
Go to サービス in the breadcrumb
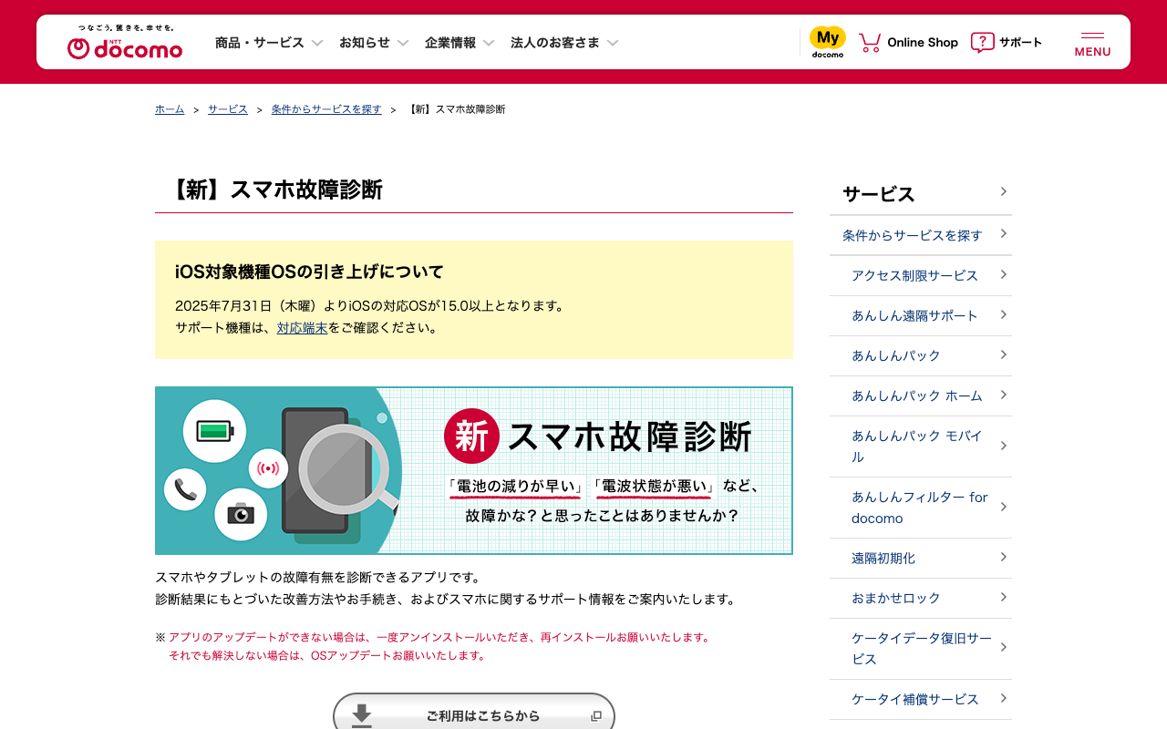point(228,109)
